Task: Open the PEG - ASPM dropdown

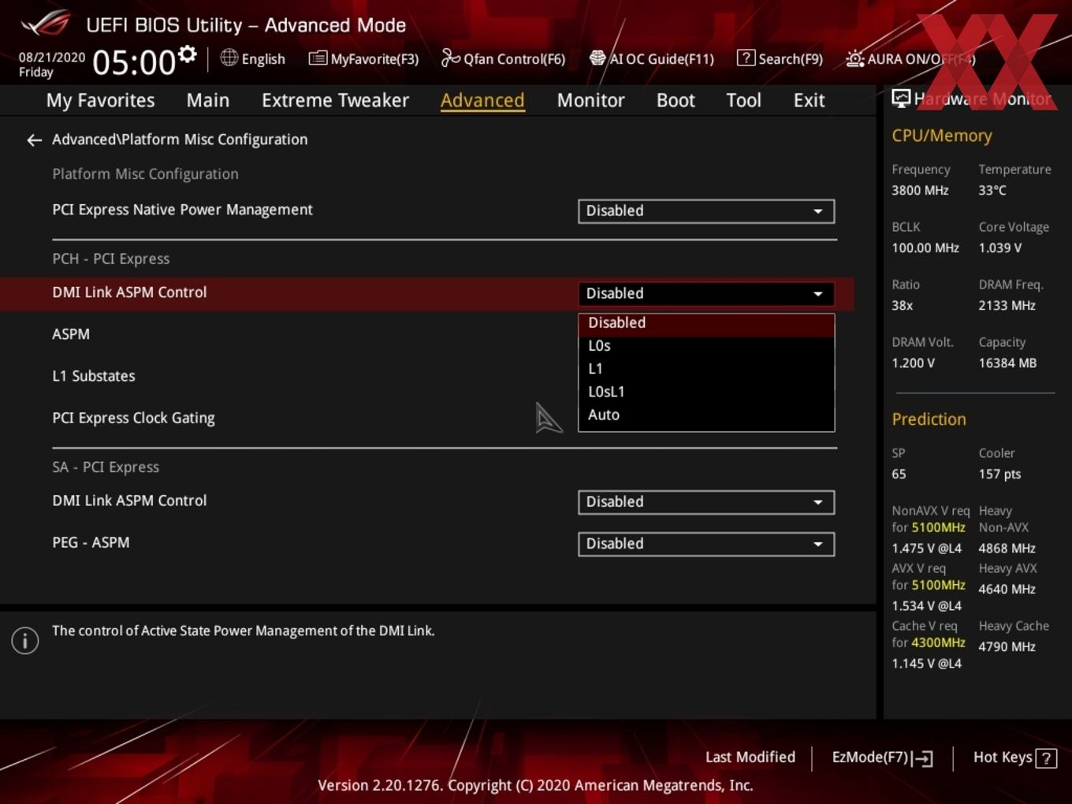Action: [706, 544]
